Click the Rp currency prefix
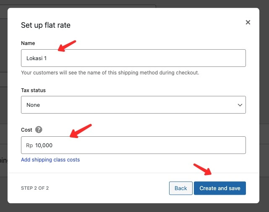This screenshot has width=269, height=212. pos(29,146)
